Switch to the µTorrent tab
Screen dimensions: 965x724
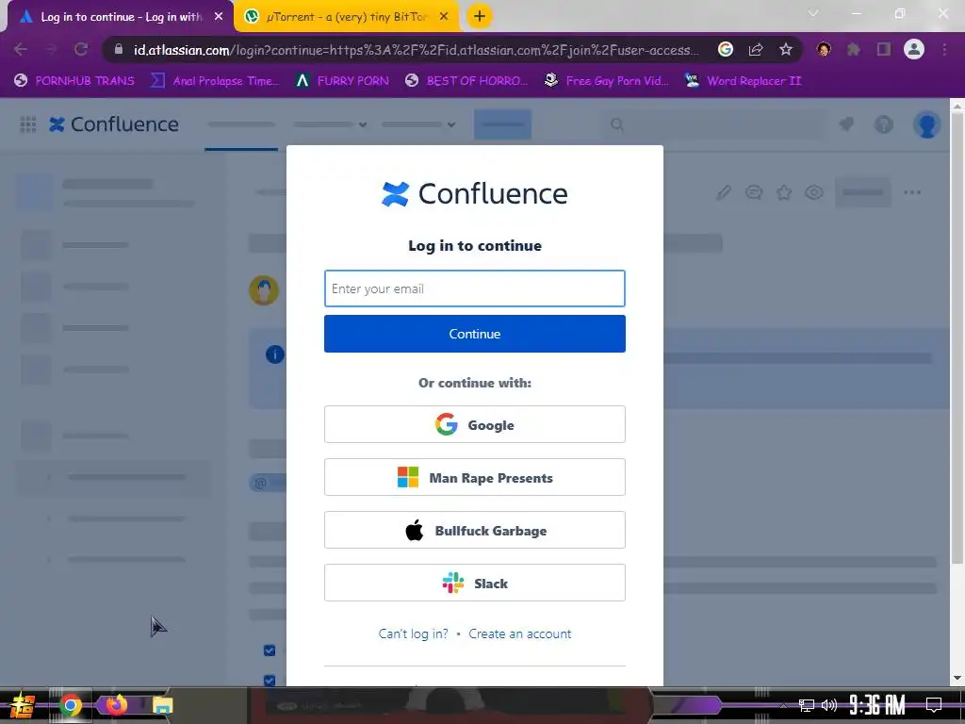pos(346,17)
